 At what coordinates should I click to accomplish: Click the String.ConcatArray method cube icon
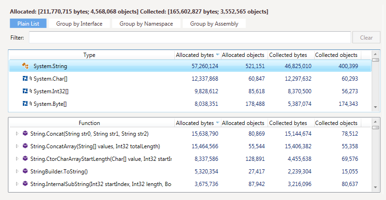[x=25, y=146]
